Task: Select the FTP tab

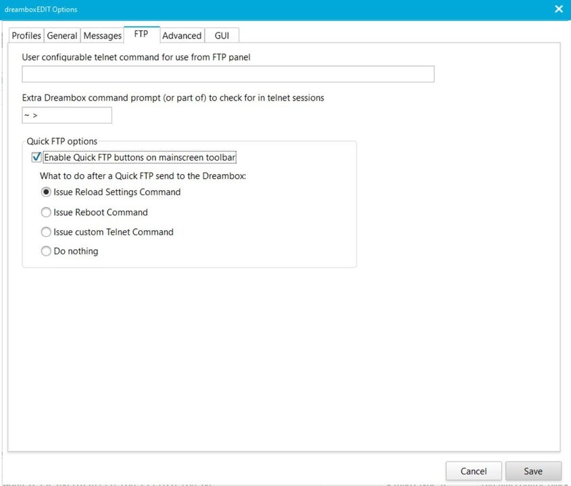Action: click(x=141, y=34)
